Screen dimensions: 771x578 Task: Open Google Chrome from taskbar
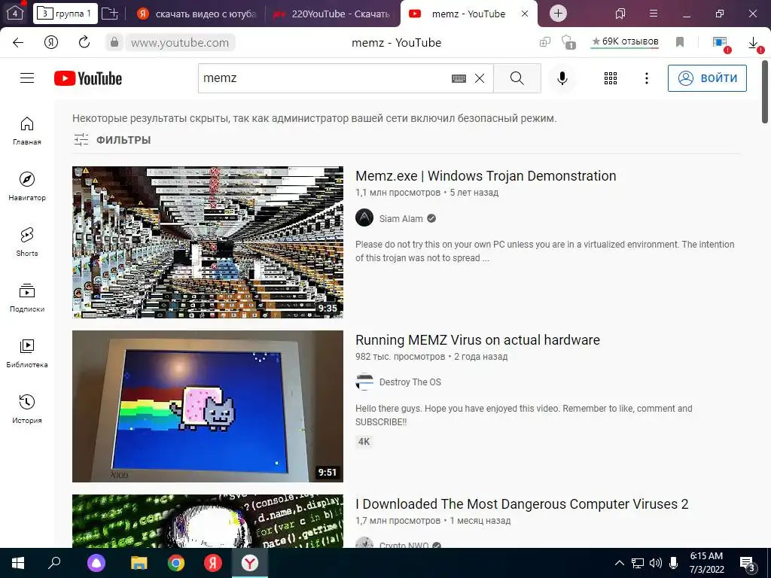(x=176, y=563)
